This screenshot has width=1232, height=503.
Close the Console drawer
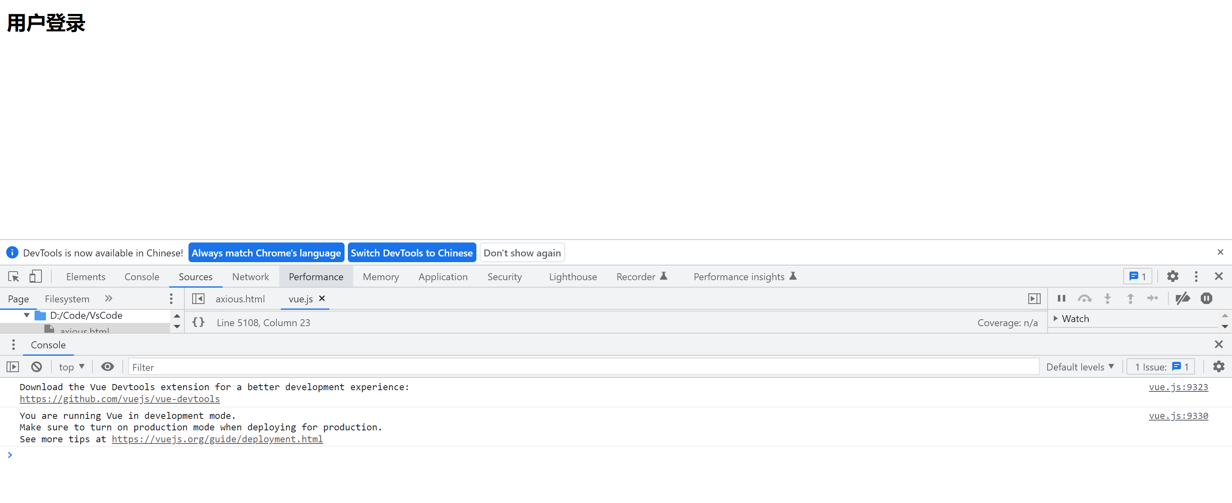pyautogui.click(x=1218, y=344)
